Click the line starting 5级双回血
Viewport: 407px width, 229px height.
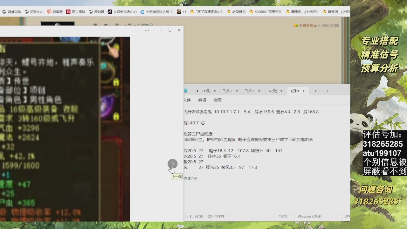(x=248, y=140)
